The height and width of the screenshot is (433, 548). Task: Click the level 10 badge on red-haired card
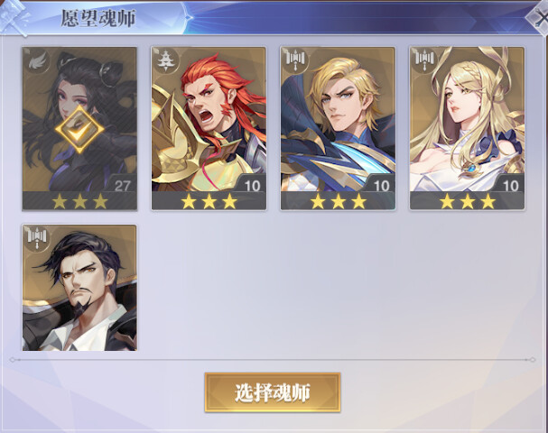tap(252, 186)
